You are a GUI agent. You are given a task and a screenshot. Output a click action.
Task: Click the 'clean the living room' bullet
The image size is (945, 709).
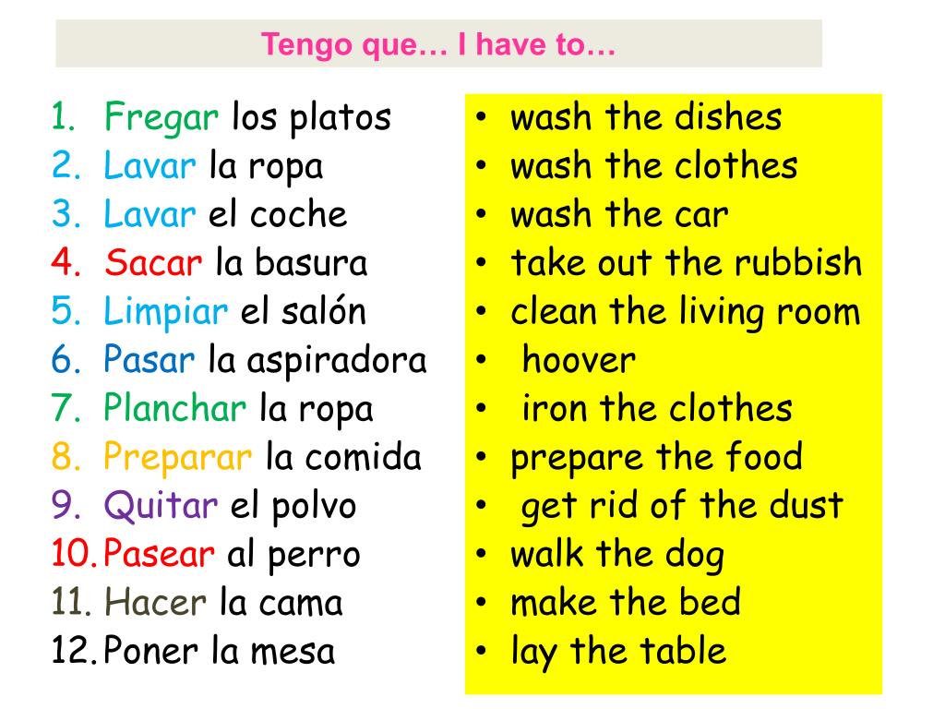coord(686,312)
